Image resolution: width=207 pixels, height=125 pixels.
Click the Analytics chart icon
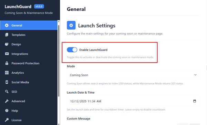[7, 73]
